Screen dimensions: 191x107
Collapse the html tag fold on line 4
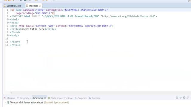(x=9, y=19)
